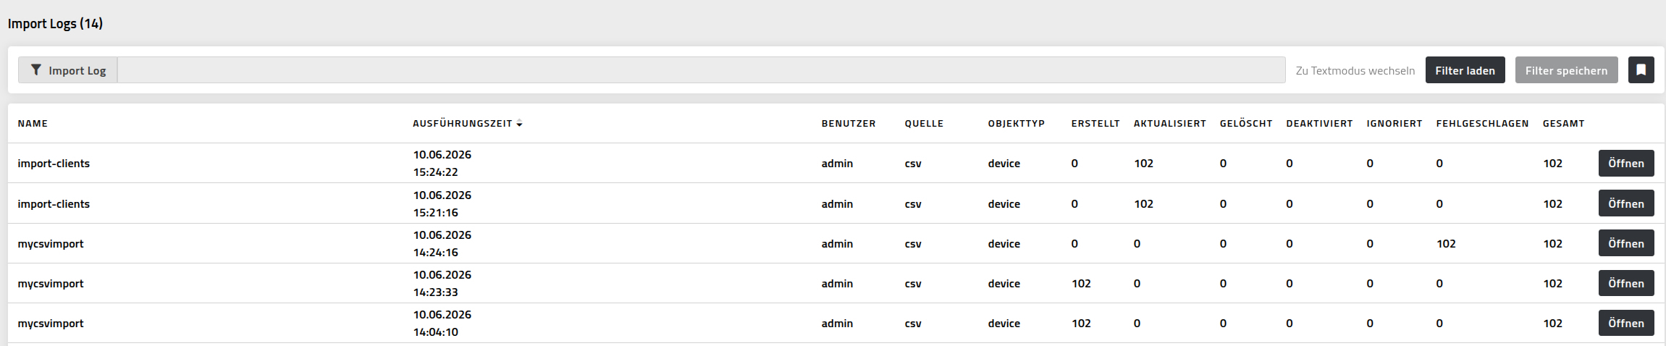
Task: Click Import Logs (14) heading
Action: click(x=55, y=24)
